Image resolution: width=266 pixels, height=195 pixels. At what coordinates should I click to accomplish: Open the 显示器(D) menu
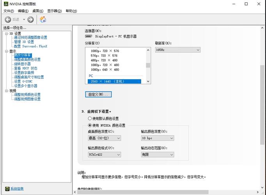(54, 11)
